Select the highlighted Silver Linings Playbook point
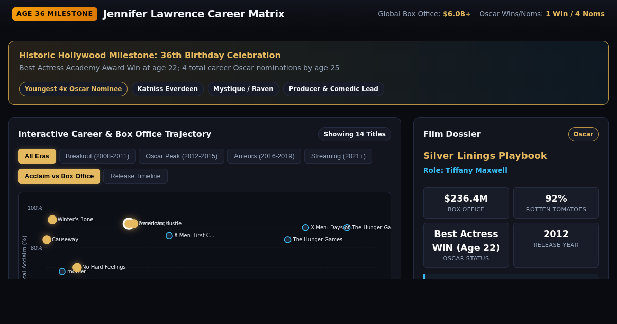 click(129, 224)
